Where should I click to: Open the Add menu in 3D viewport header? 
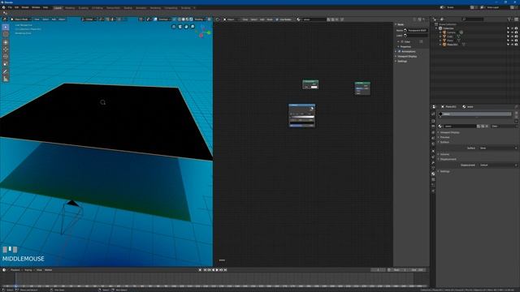pos(54,19)
